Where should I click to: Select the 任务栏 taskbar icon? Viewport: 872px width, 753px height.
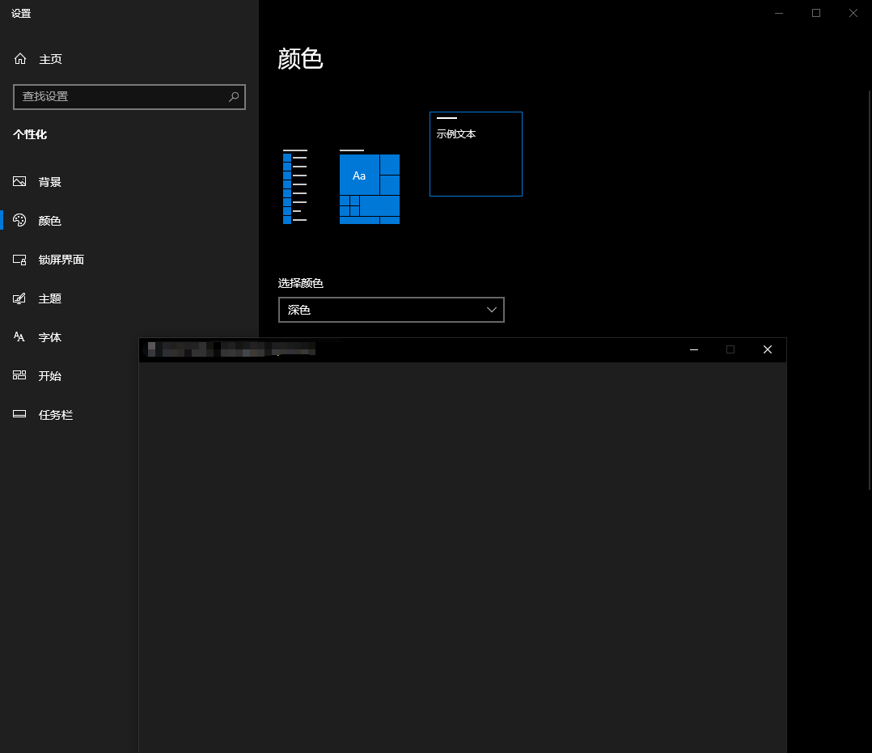tap(19, 414)
